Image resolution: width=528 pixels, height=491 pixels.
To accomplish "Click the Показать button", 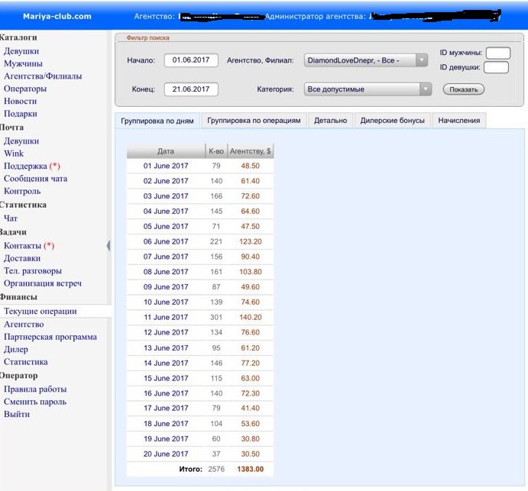I will (x=463, y=89).
